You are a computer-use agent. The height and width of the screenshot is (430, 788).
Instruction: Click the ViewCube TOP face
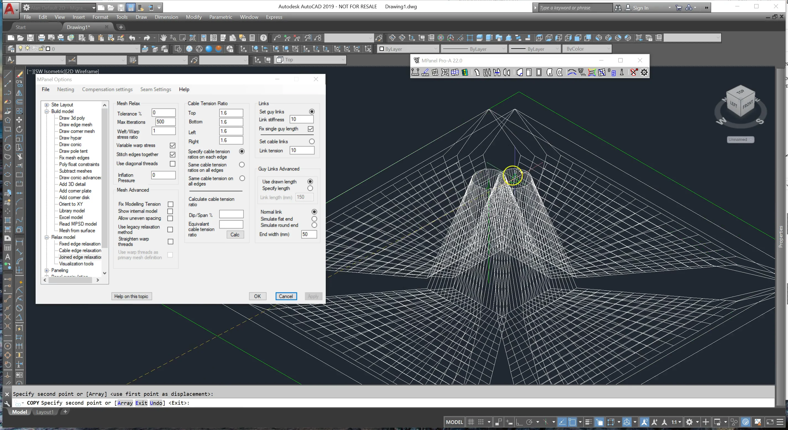pos(740,92)
